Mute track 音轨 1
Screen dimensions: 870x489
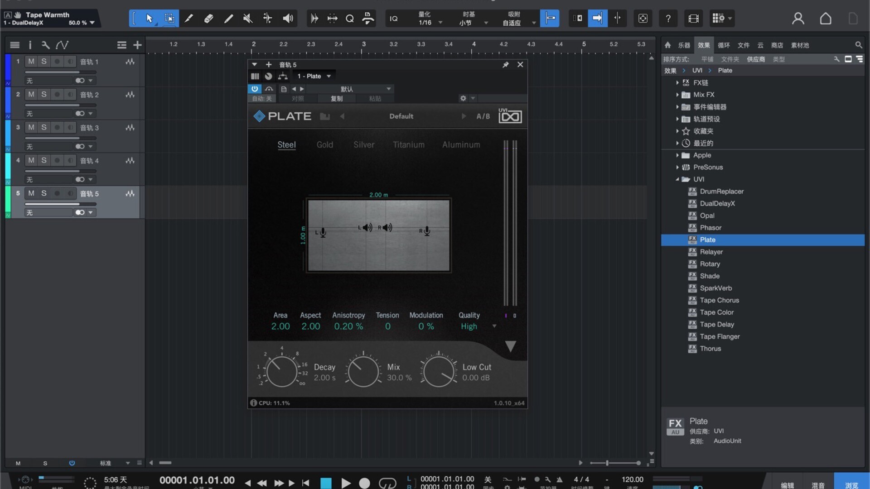coord(31,61)
